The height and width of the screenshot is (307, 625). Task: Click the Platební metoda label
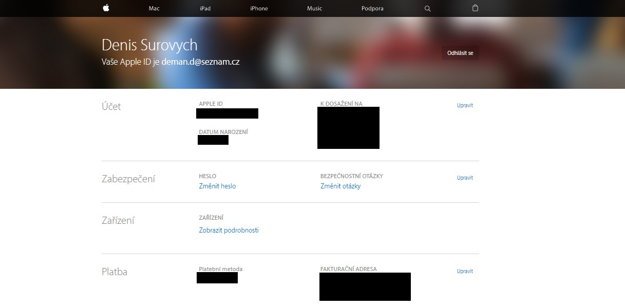pos(220,269)
